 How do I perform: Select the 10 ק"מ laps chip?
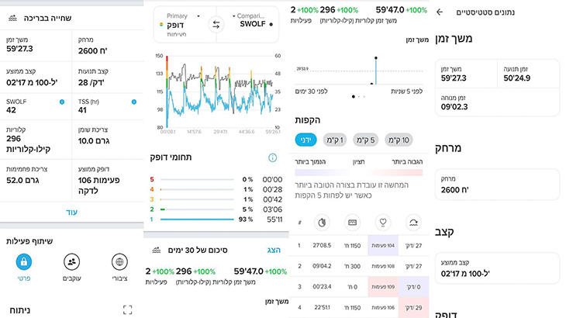click(399, 140)
